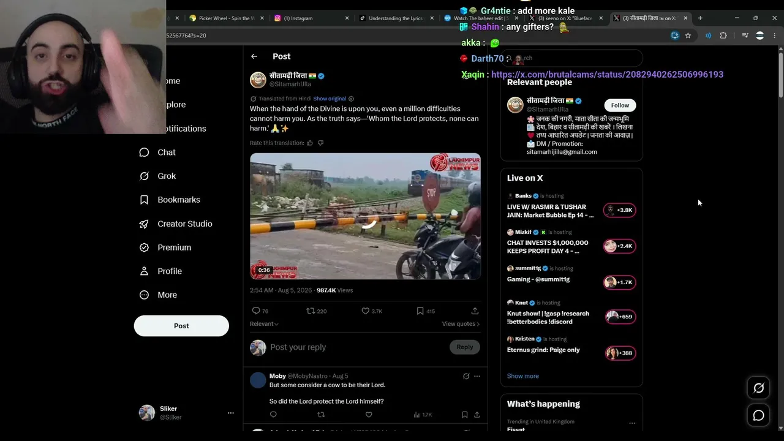This screenshot has height=441, width=784.
Task: Open the Sliker account switcher menu
Action: (186, 413)
